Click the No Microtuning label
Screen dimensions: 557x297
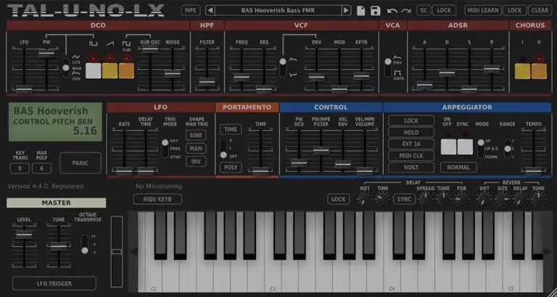[x=158, y=186]
